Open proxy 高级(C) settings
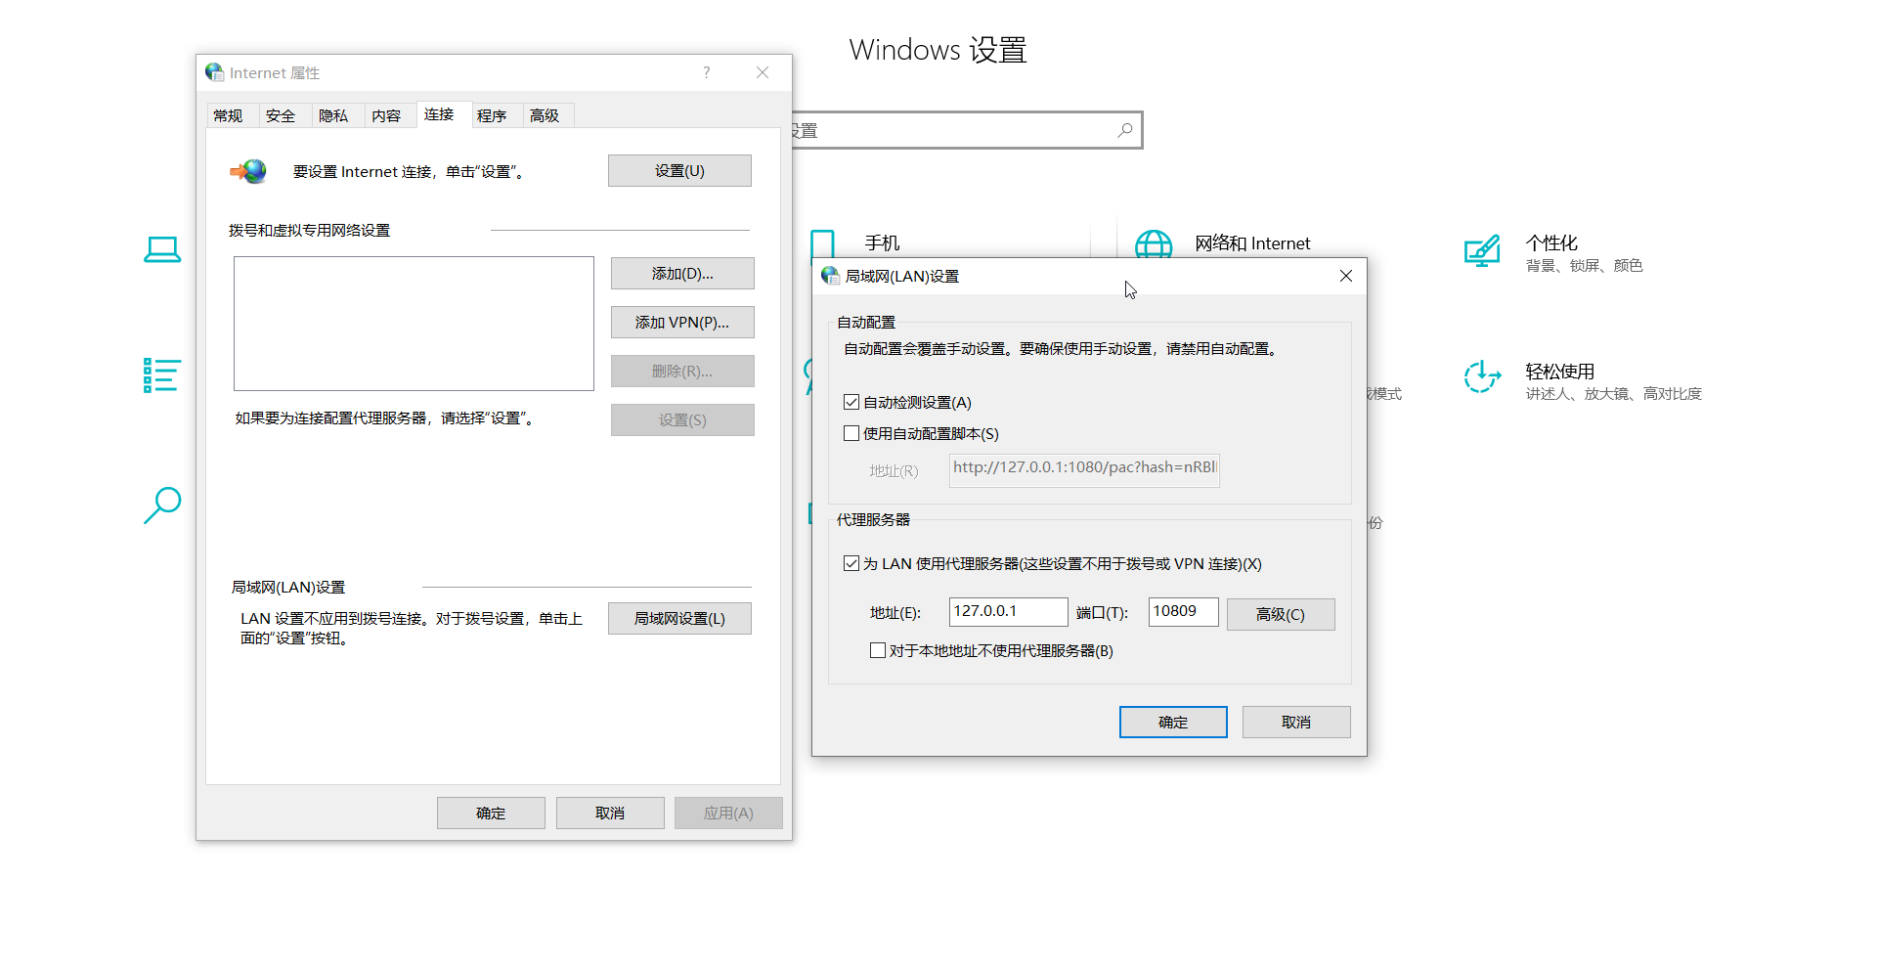1877x968 pixels. [1281, 614]
